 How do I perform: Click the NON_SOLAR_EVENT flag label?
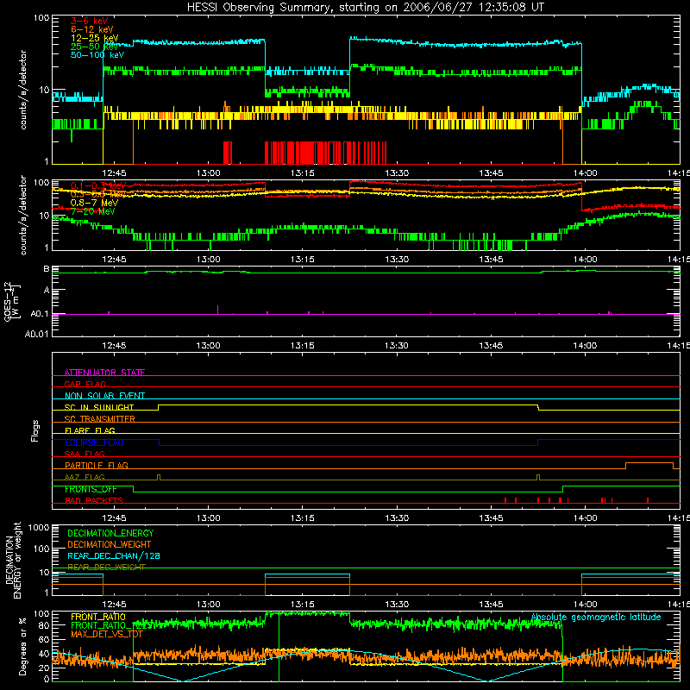pyautogui.click(x=104, y=396)
